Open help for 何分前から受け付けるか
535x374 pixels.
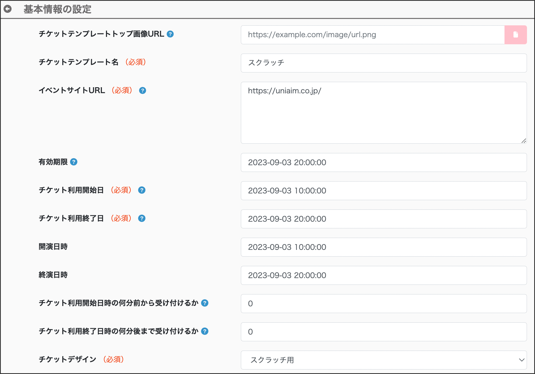(205, 303)
